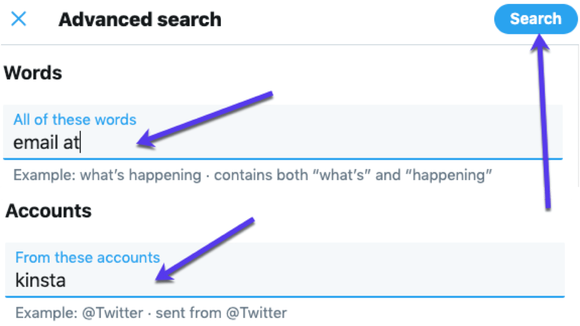Viewport: 580px width, 326px height.
Task: Click the 'All of these words' label
Action: coord(75,120)
